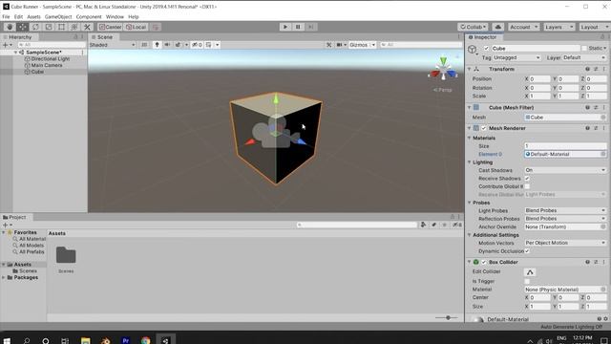Collapse SampleScene in Hierarchy

[x=15, y=53]
